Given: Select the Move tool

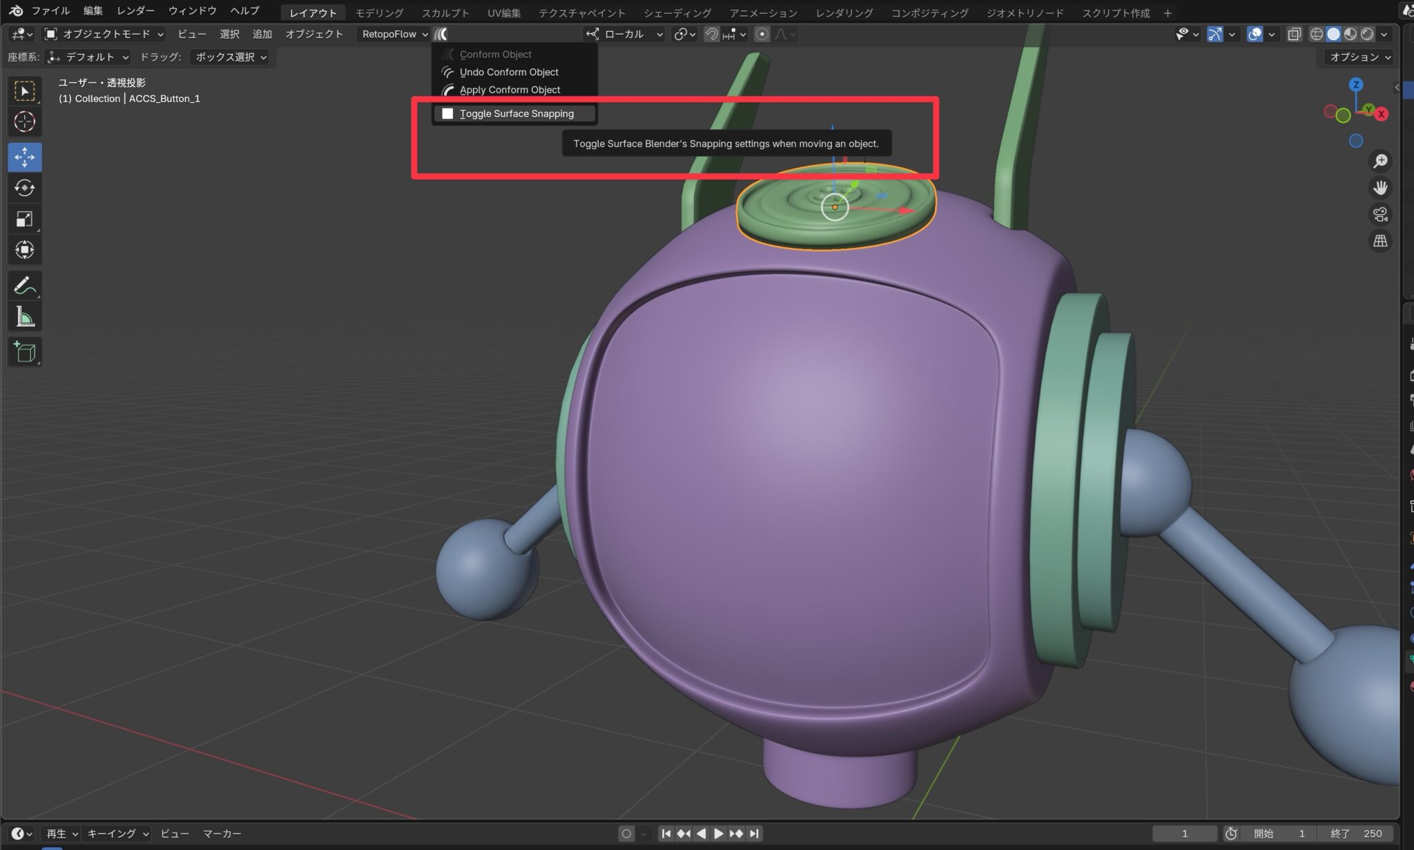Looking at the screenshot, I should coord(24,157).
